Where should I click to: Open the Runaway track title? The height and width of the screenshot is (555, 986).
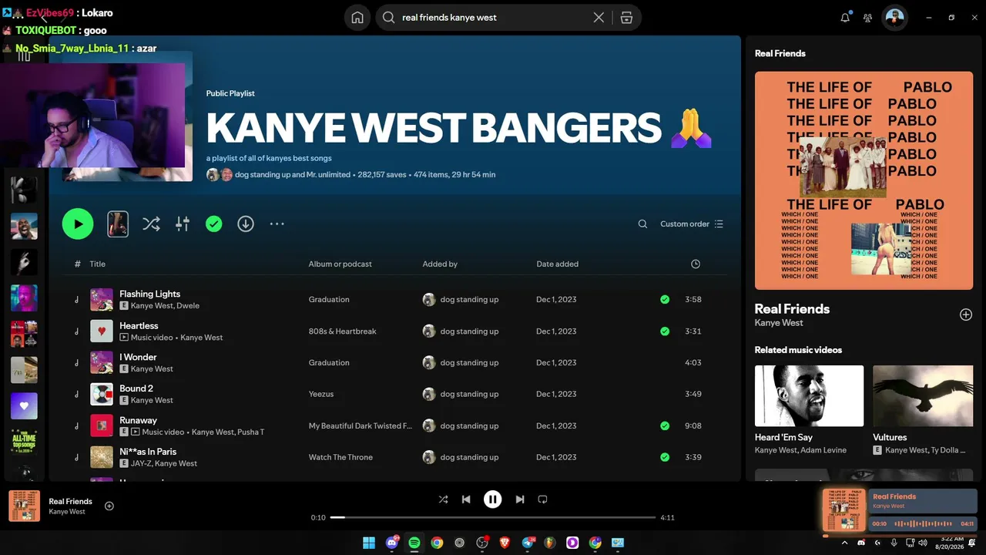click(138, 420)
